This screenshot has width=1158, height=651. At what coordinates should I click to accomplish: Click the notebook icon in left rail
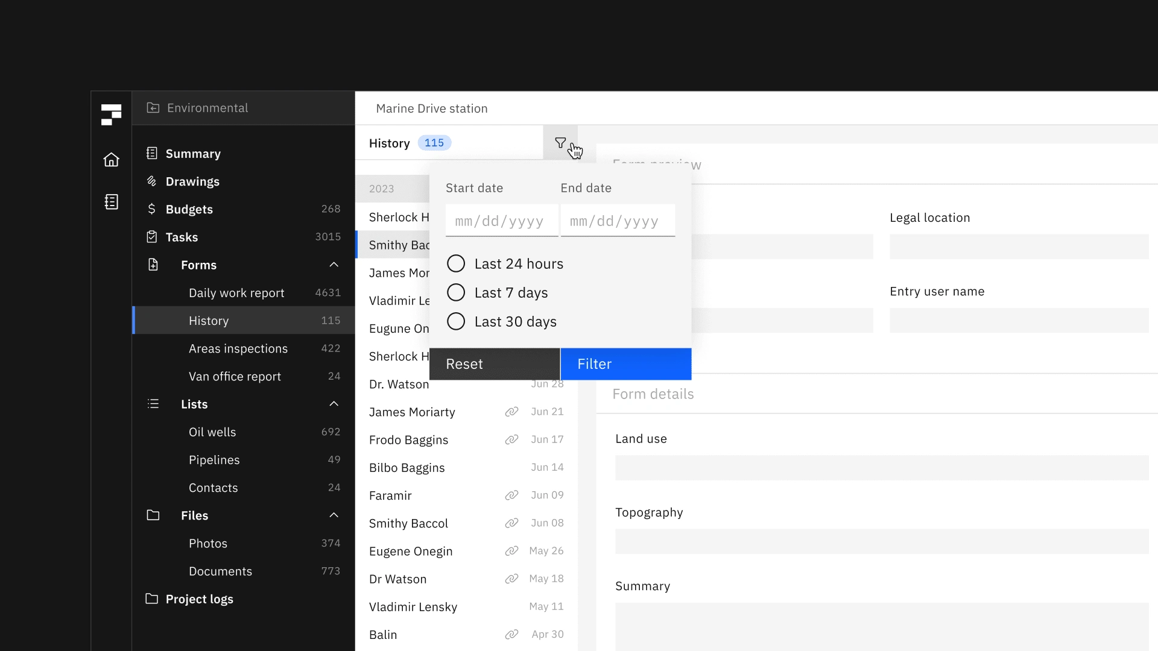[111, 202]
